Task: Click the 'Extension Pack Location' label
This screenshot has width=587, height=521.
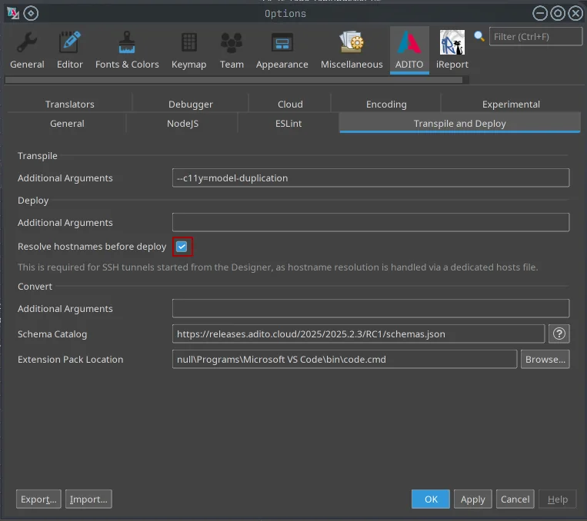Action: point(70,360)
